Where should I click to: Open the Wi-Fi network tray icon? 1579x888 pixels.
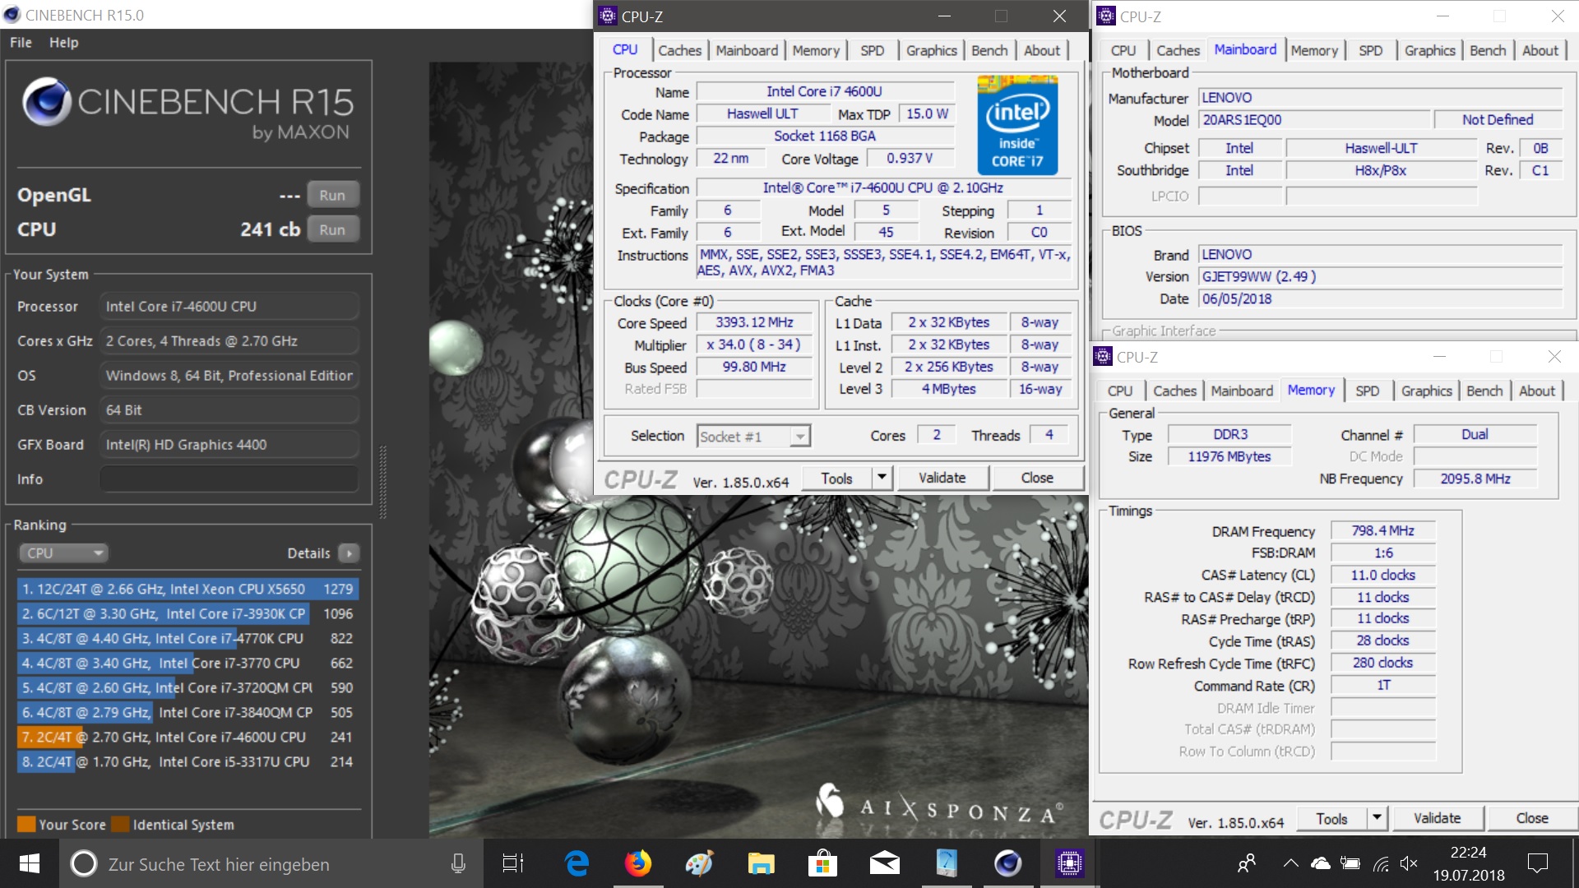1381,864
